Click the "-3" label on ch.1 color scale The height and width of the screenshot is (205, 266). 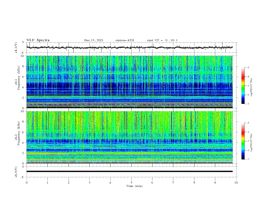coord(248,67)
